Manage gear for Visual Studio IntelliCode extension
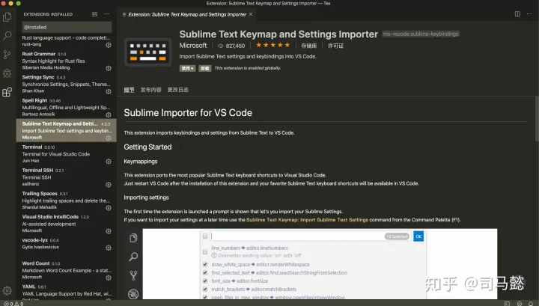539x306 pixels. click(x=109, y=231)
